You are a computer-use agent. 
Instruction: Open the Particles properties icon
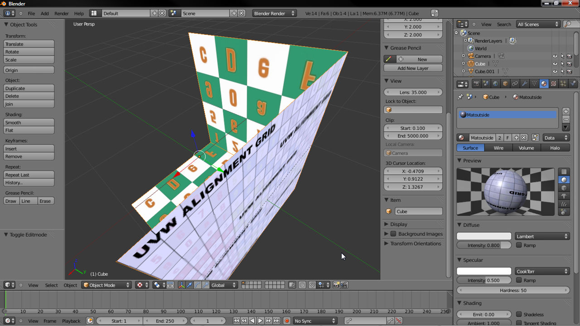[563, 84]
